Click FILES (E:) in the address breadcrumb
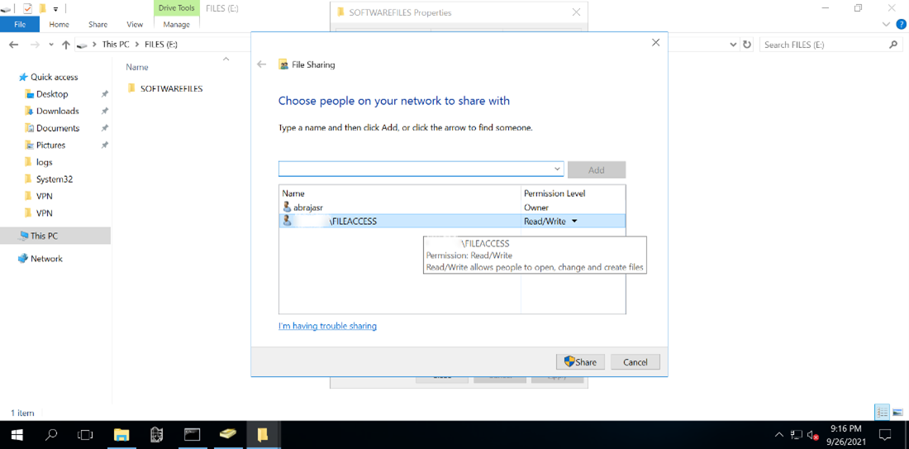 [x=161, y=45]
